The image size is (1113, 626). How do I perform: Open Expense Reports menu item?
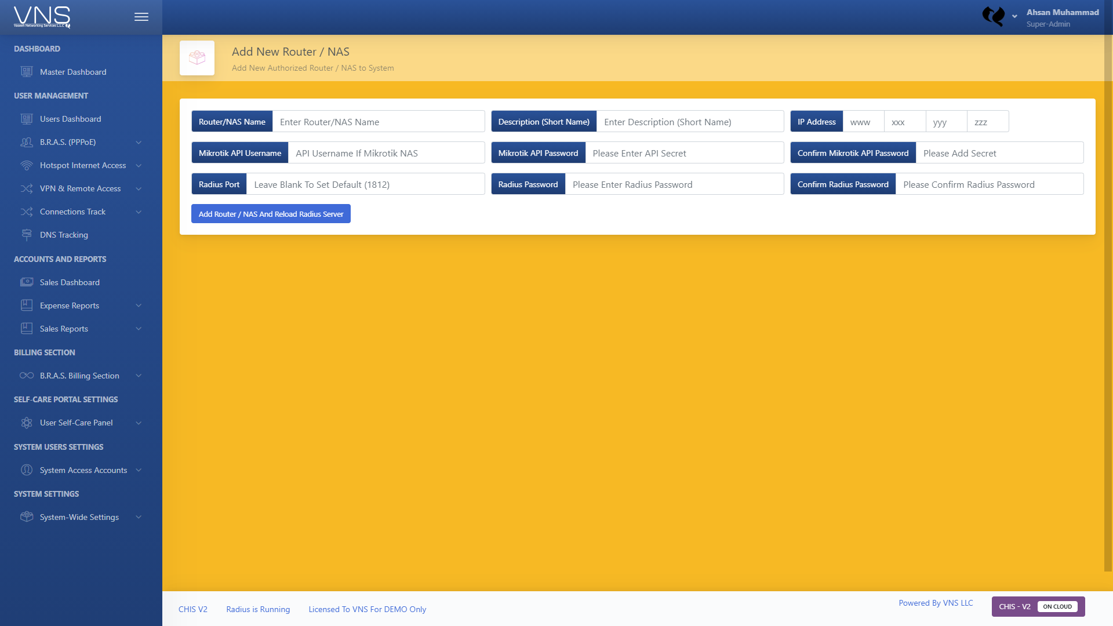pyautogui.click(x=69, y=305)
